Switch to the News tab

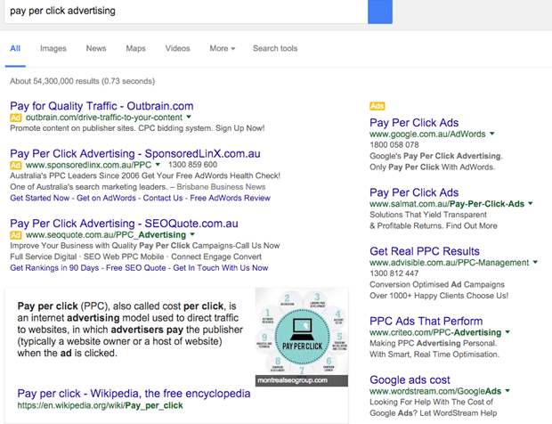96,48
